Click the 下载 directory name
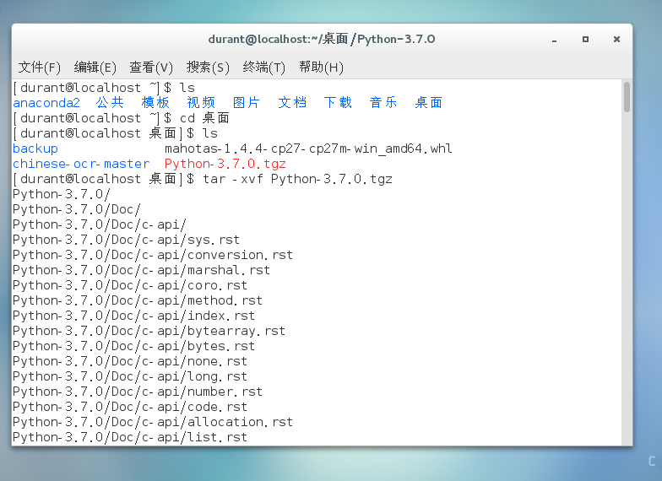Viewport: 662px width, 481px height. 338,103
